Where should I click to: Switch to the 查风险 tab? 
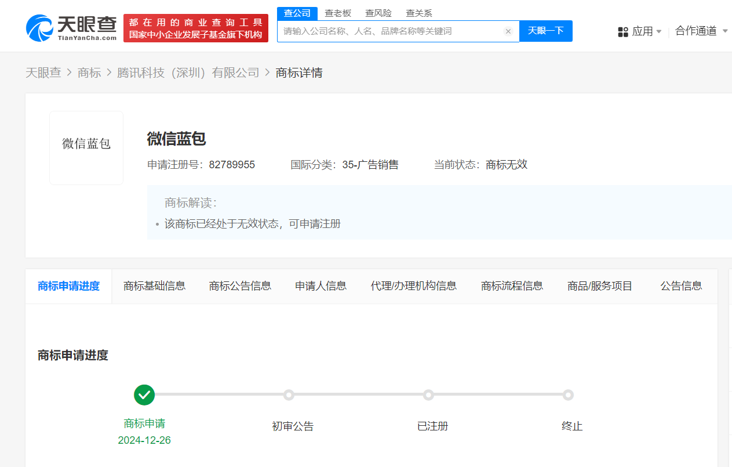[x=378, y=13]
